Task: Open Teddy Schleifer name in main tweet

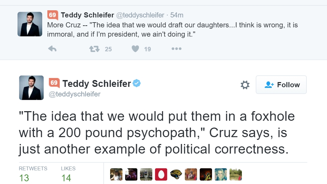Action: [96, 83]
